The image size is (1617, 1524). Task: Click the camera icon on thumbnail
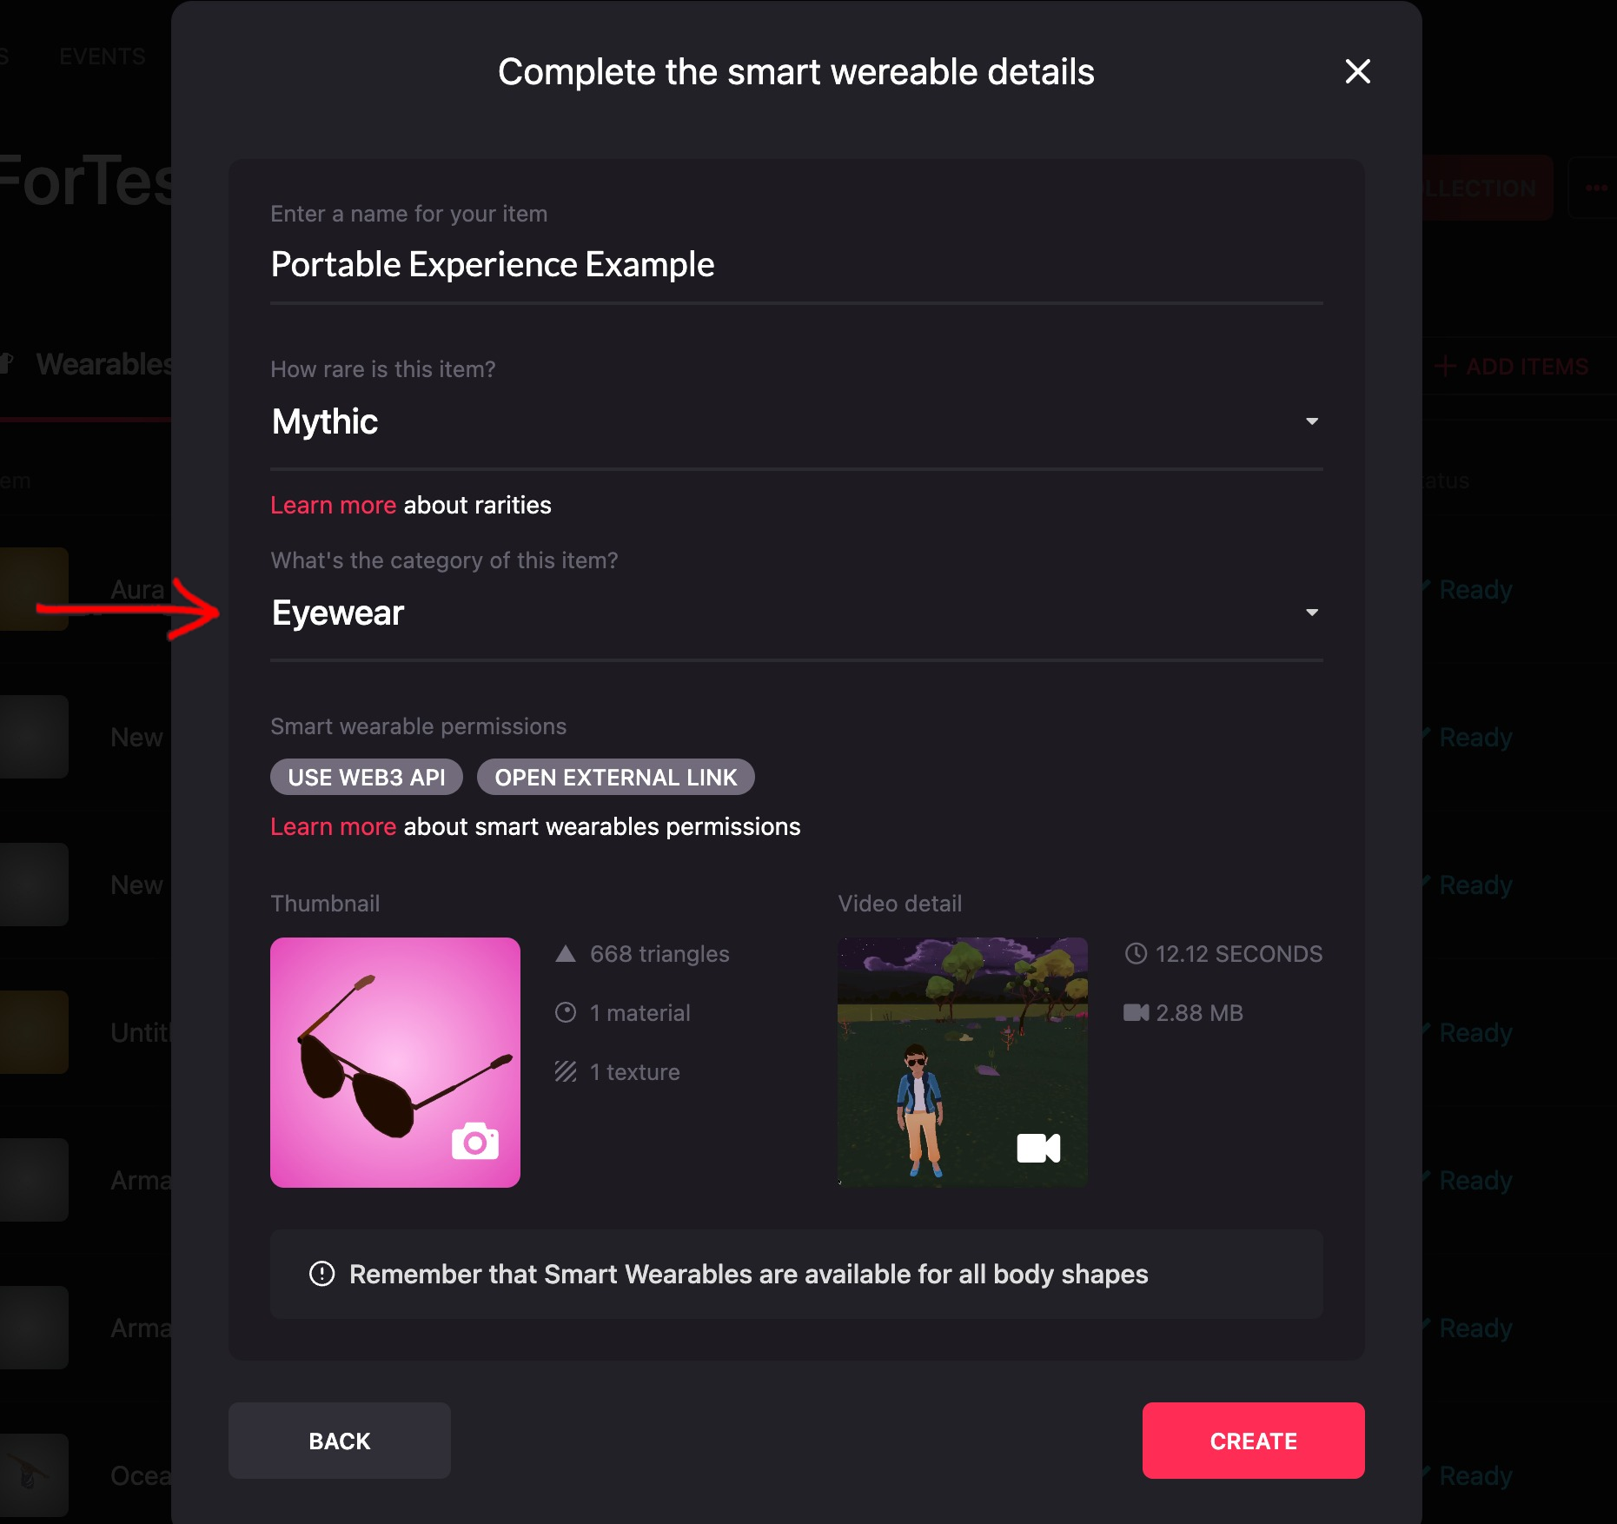[475, 1142]
